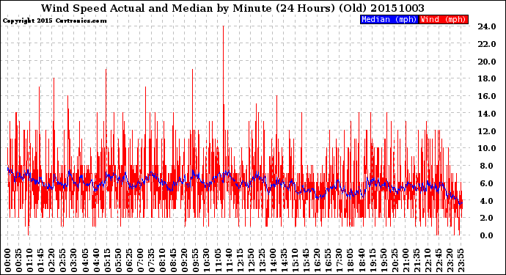Click the 14:35 time axis label
506x275 pixels.
point(284,260)
